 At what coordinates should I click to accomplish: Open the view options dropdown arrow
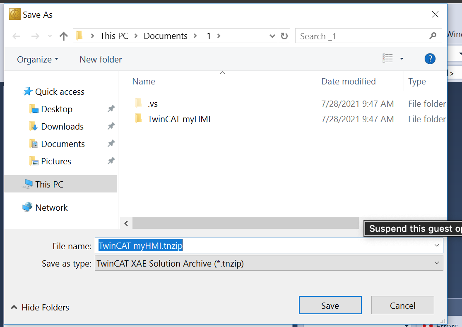pyautogui.click(x=402, y=59)
